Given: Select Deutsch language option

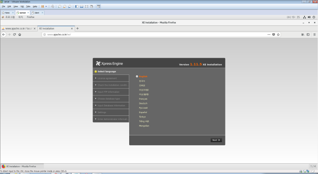Looking at the screenshot, I should point(143,104).
